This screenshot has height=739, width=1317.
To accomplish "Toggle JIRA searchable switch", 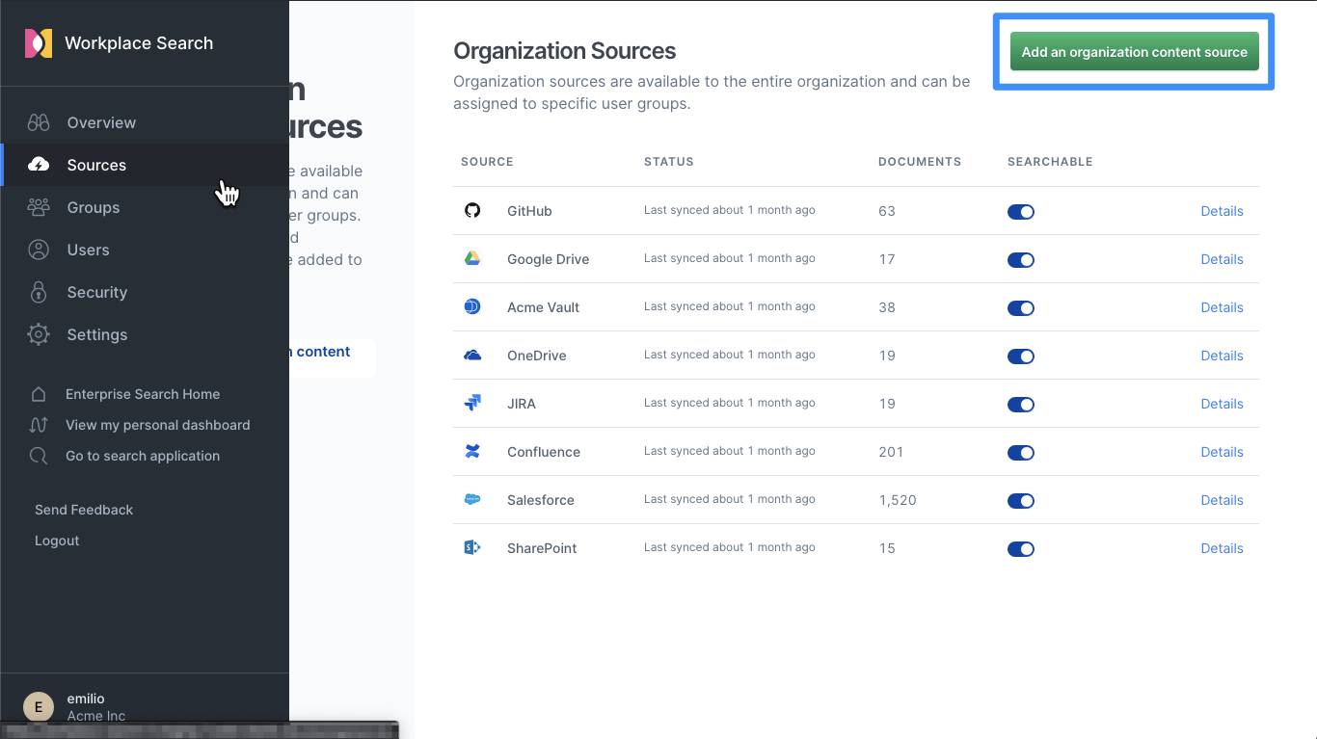I will tap(1021, 404).
